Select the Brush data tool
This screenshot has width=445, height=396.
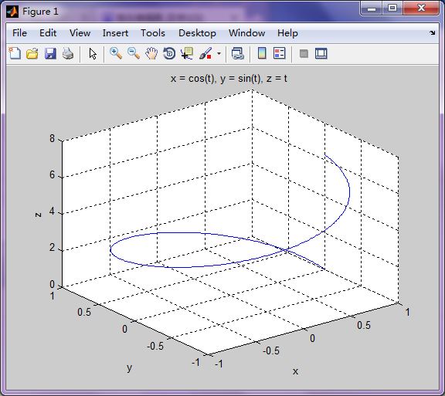(x=206, y=53)
